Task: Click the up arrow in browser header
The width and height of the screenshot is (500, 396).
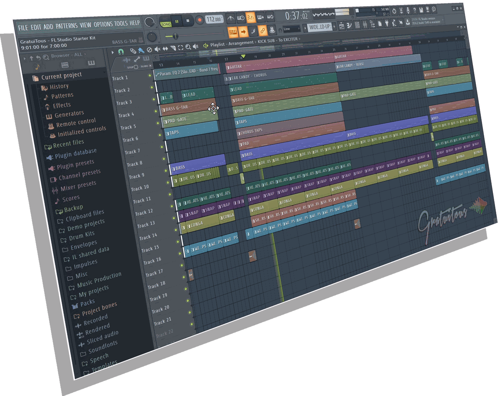Action: 31,58
